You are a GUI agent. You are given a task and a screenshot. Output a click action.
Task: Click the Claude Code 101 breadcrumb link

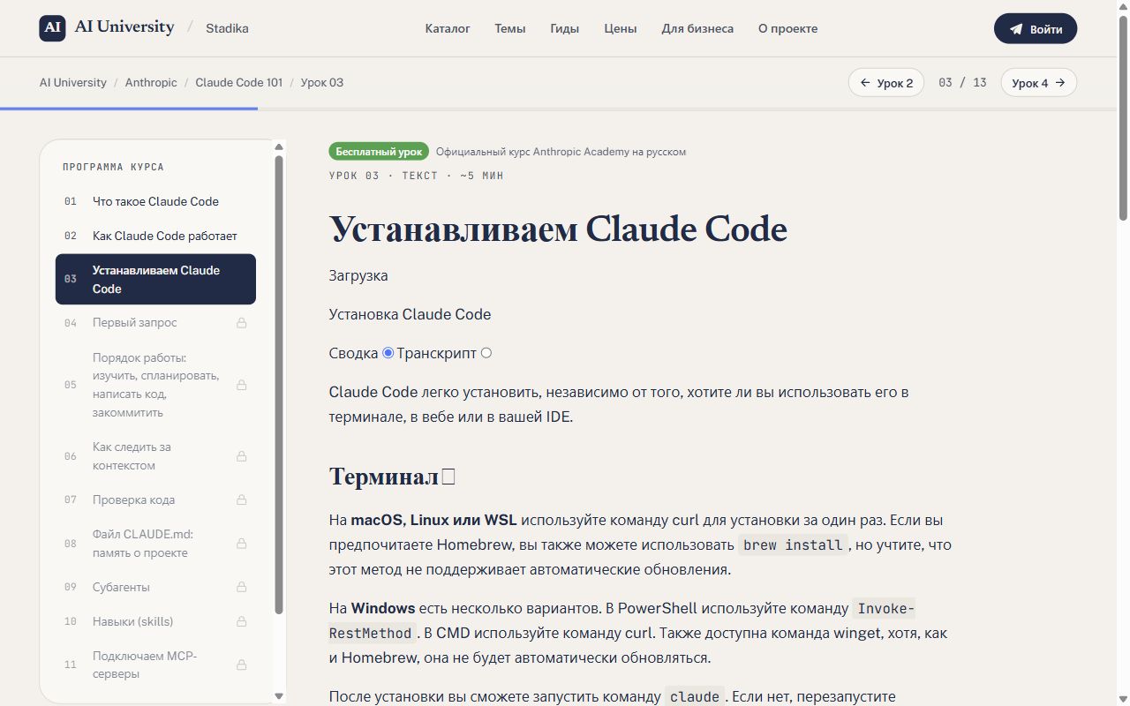pos(239,82)
